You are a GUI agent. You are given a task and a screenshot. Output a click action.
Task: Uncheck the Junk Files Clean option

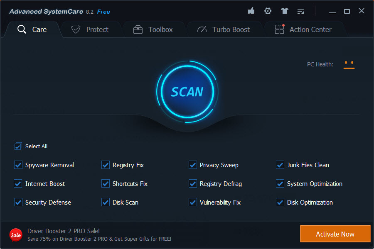click(x=280, y=165)
